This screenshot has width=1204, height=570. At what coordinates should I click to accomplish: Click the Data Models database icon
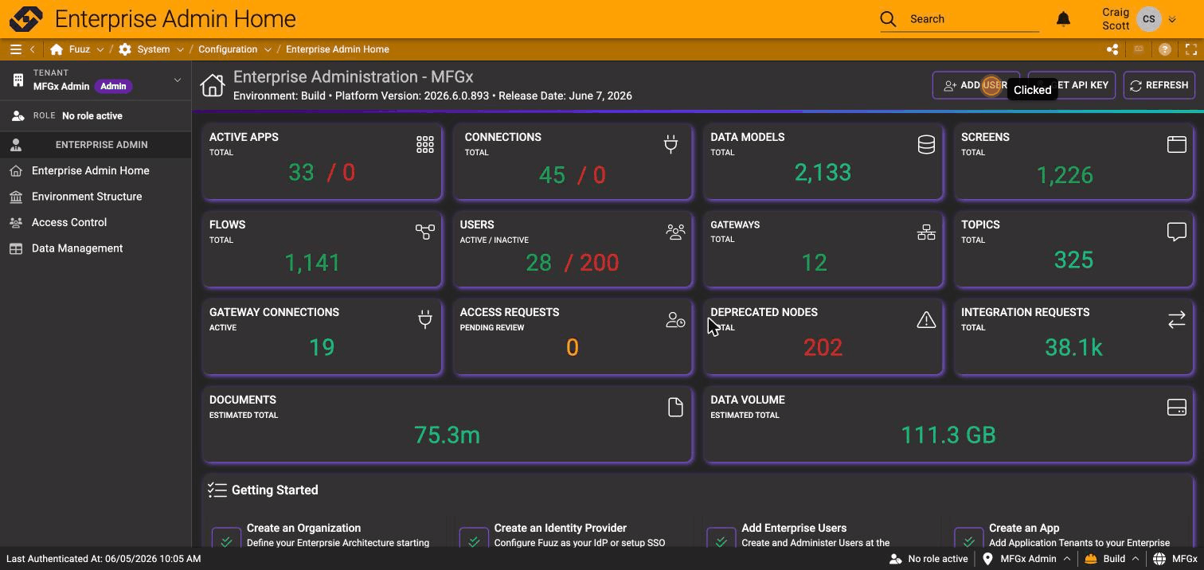point(926,144)
